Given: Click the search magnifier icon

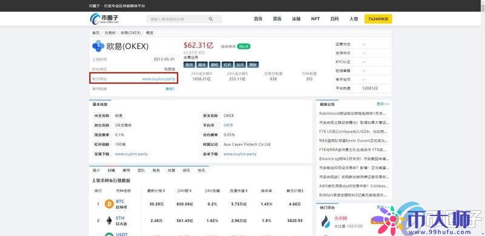Looking at the screenshot, I should tap(210, 19).
